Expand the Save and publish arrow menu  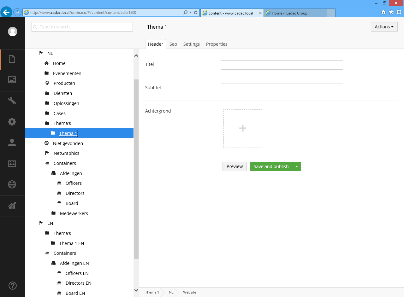pyautogui.click(x=297, y=166)
